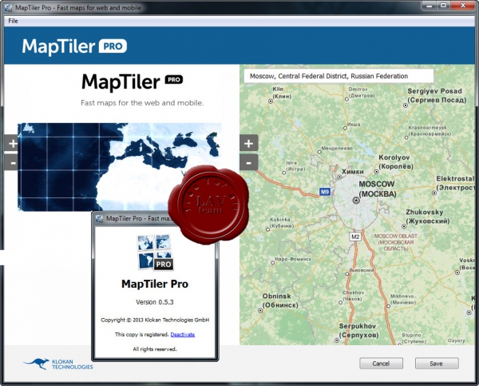Click the MapTiler PRO header logo

74,46
